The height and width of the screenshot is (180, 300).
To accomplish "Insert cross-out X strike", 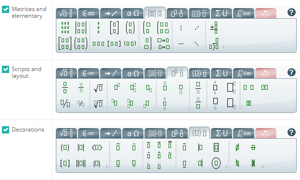I will (253, 163).
